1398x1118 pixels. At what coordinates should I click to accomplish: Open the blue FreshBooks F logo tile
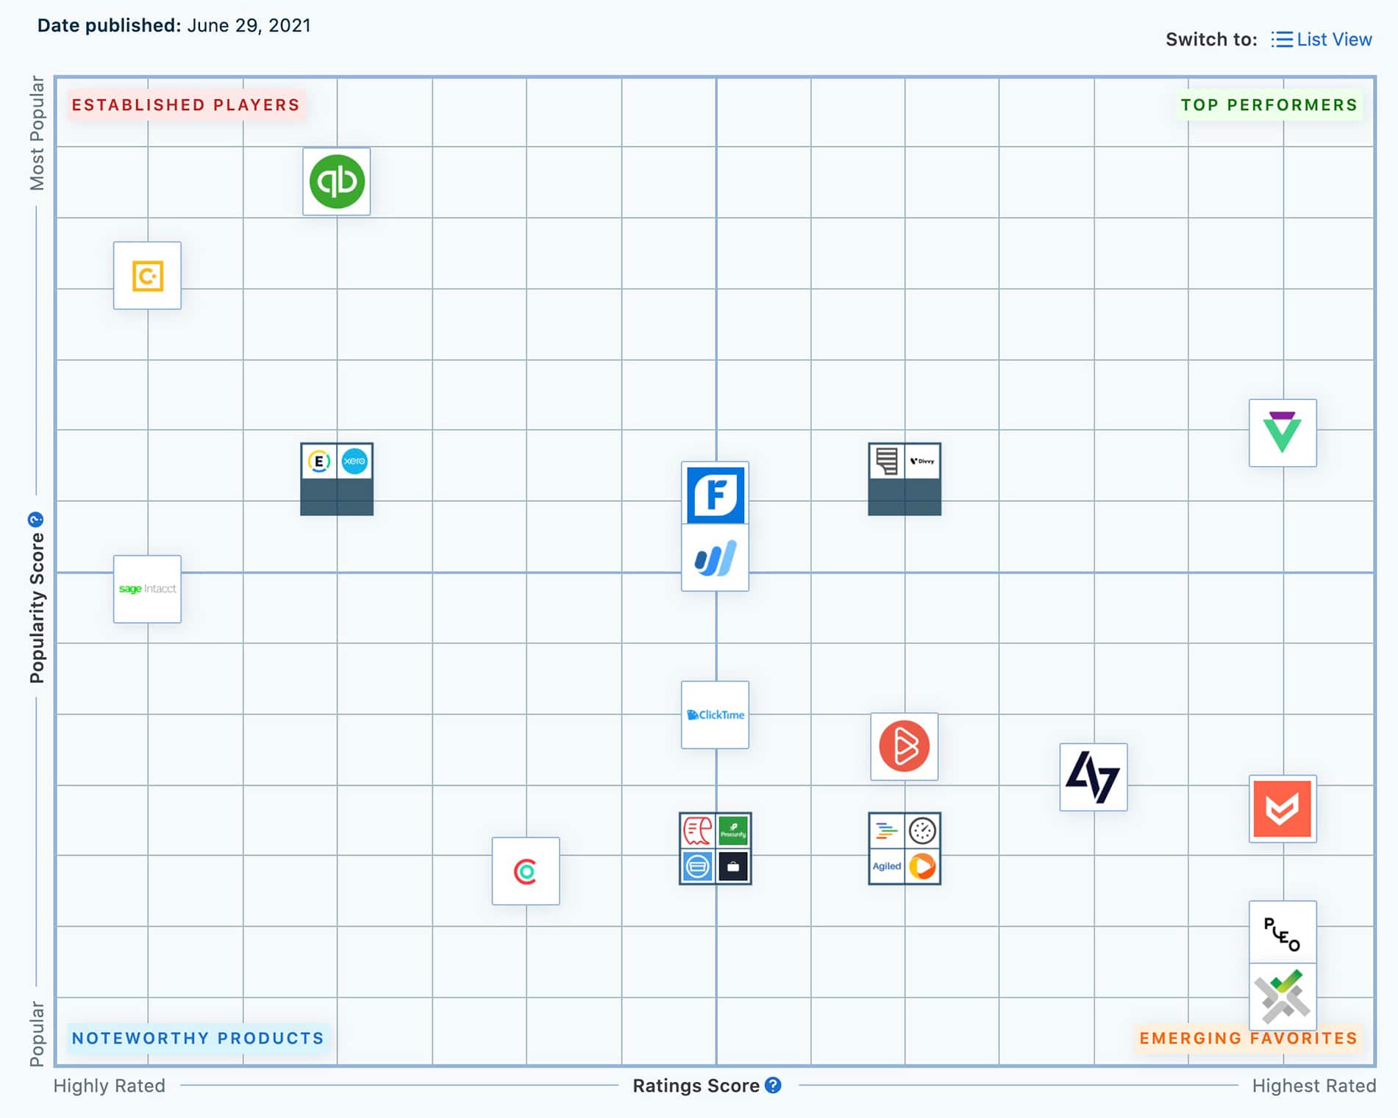click(x=715, y=493)
